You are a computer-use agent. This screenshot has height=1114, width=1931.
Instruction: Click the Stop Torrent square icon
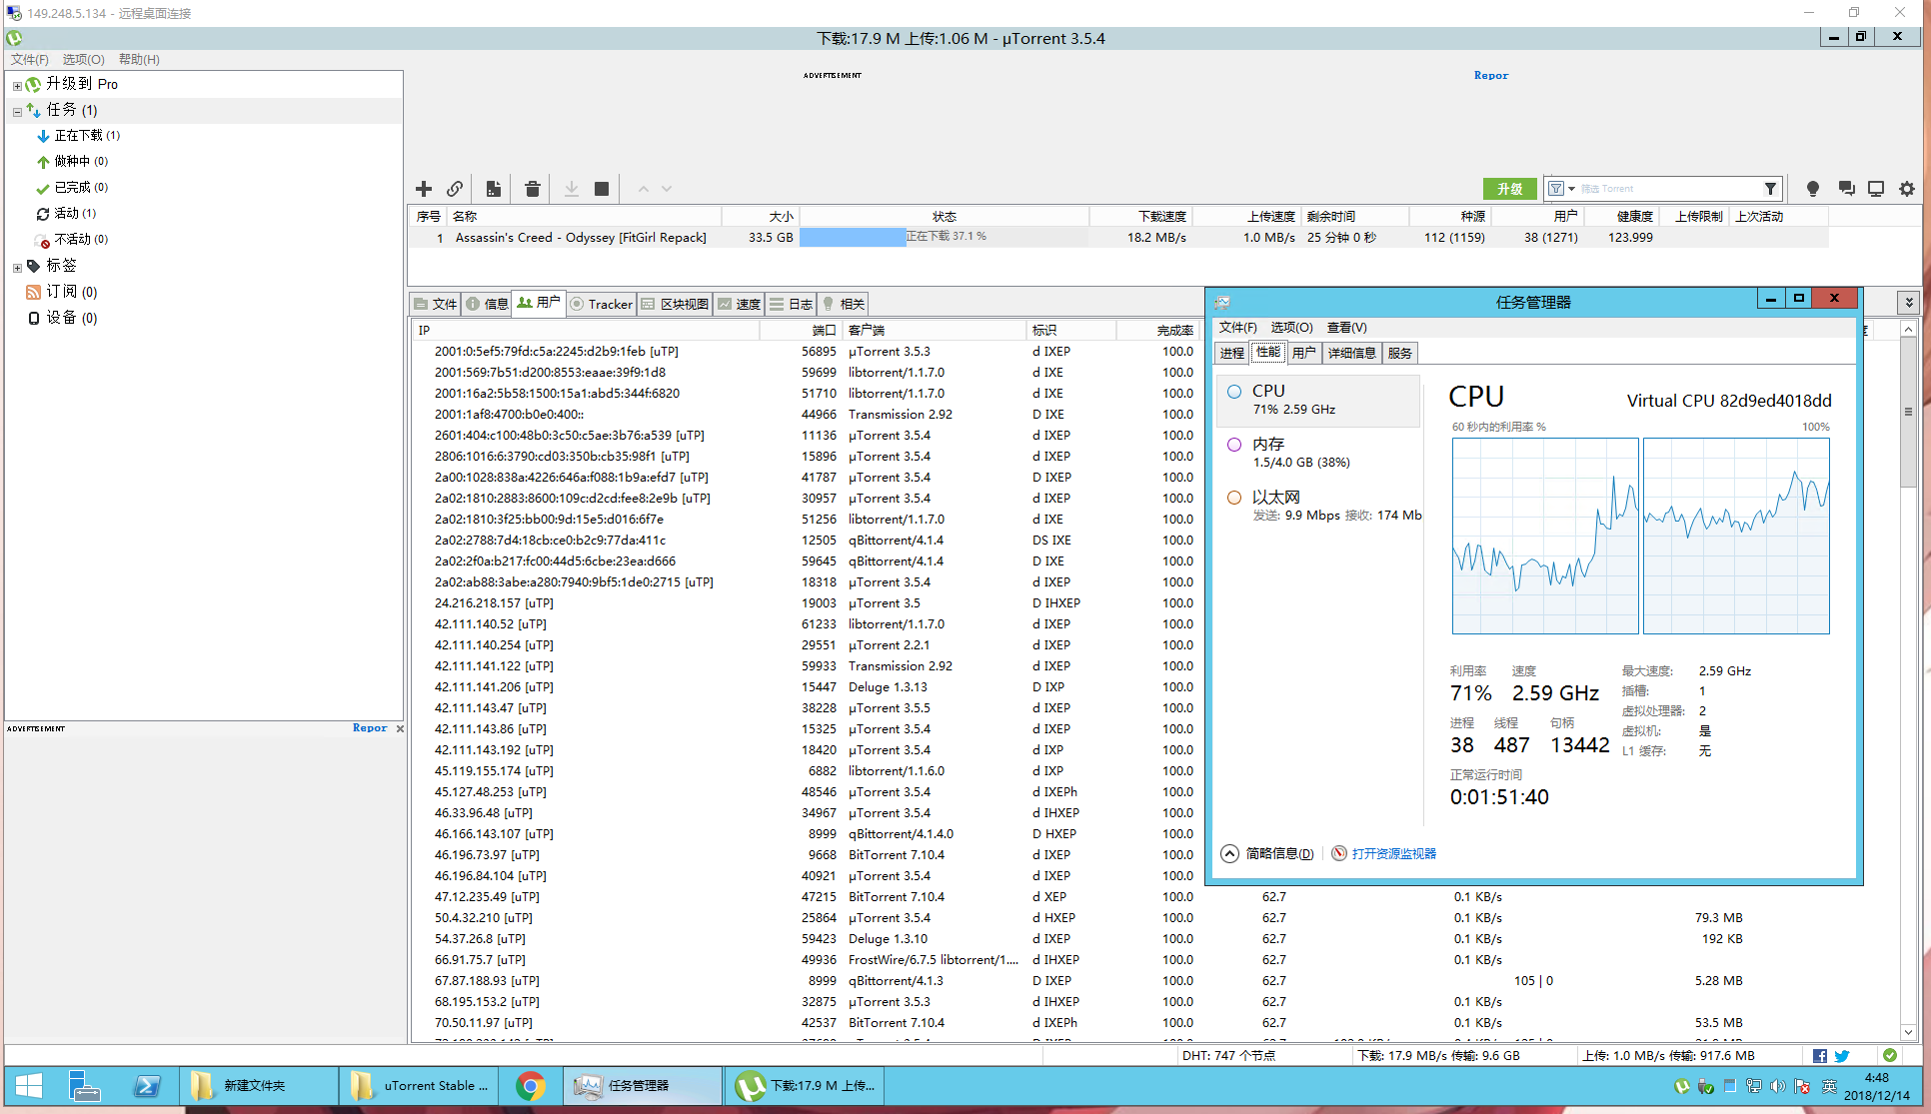coord(602,189)
